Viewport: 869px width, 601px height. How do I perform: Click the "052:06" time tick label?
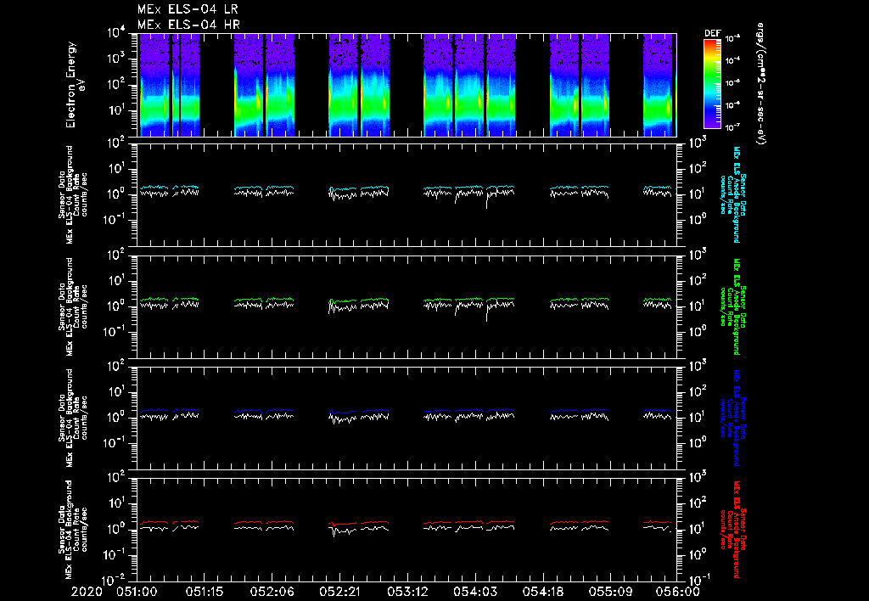tap(272, 592)
